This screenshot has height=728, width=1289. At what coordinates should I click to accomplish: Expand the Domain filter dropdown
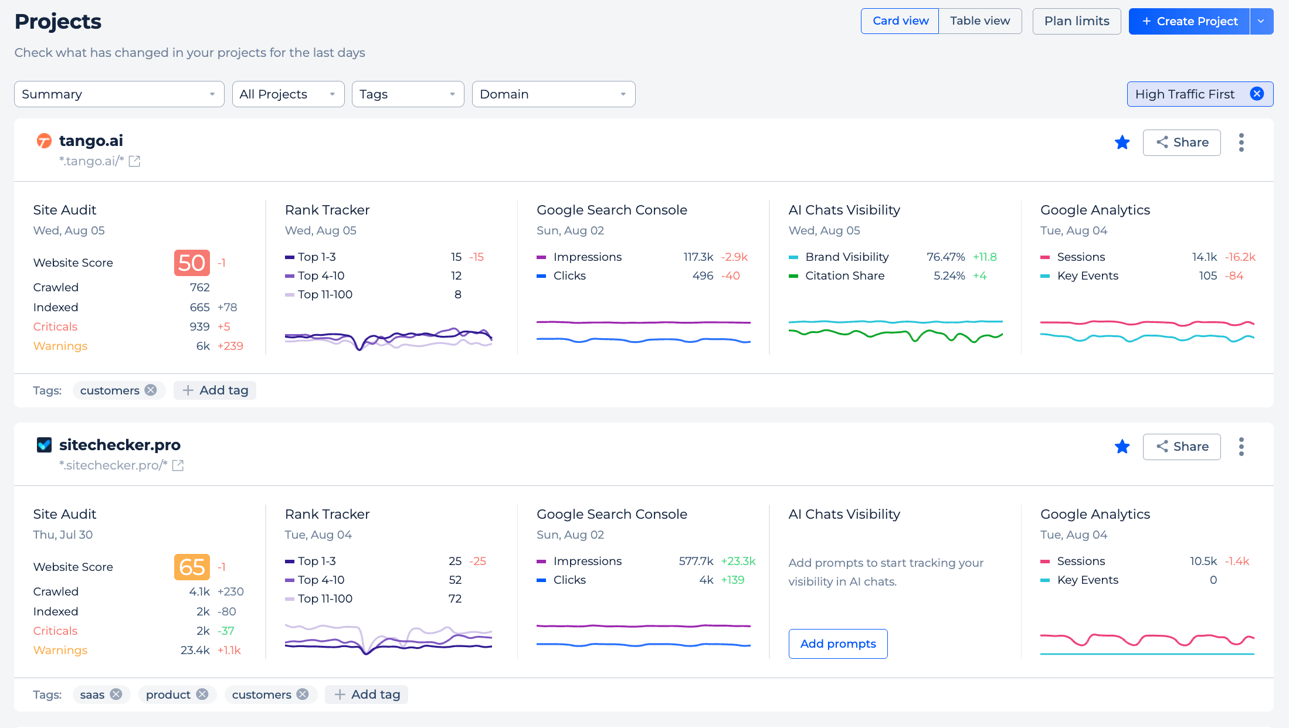tap(554, 94)
